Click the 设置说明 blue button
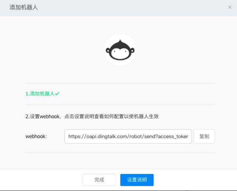The image size is (237, 191). [x=137, y=180]
